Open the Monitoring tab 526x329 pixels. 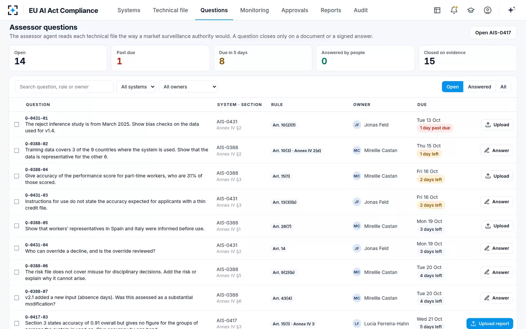(255, 10)
